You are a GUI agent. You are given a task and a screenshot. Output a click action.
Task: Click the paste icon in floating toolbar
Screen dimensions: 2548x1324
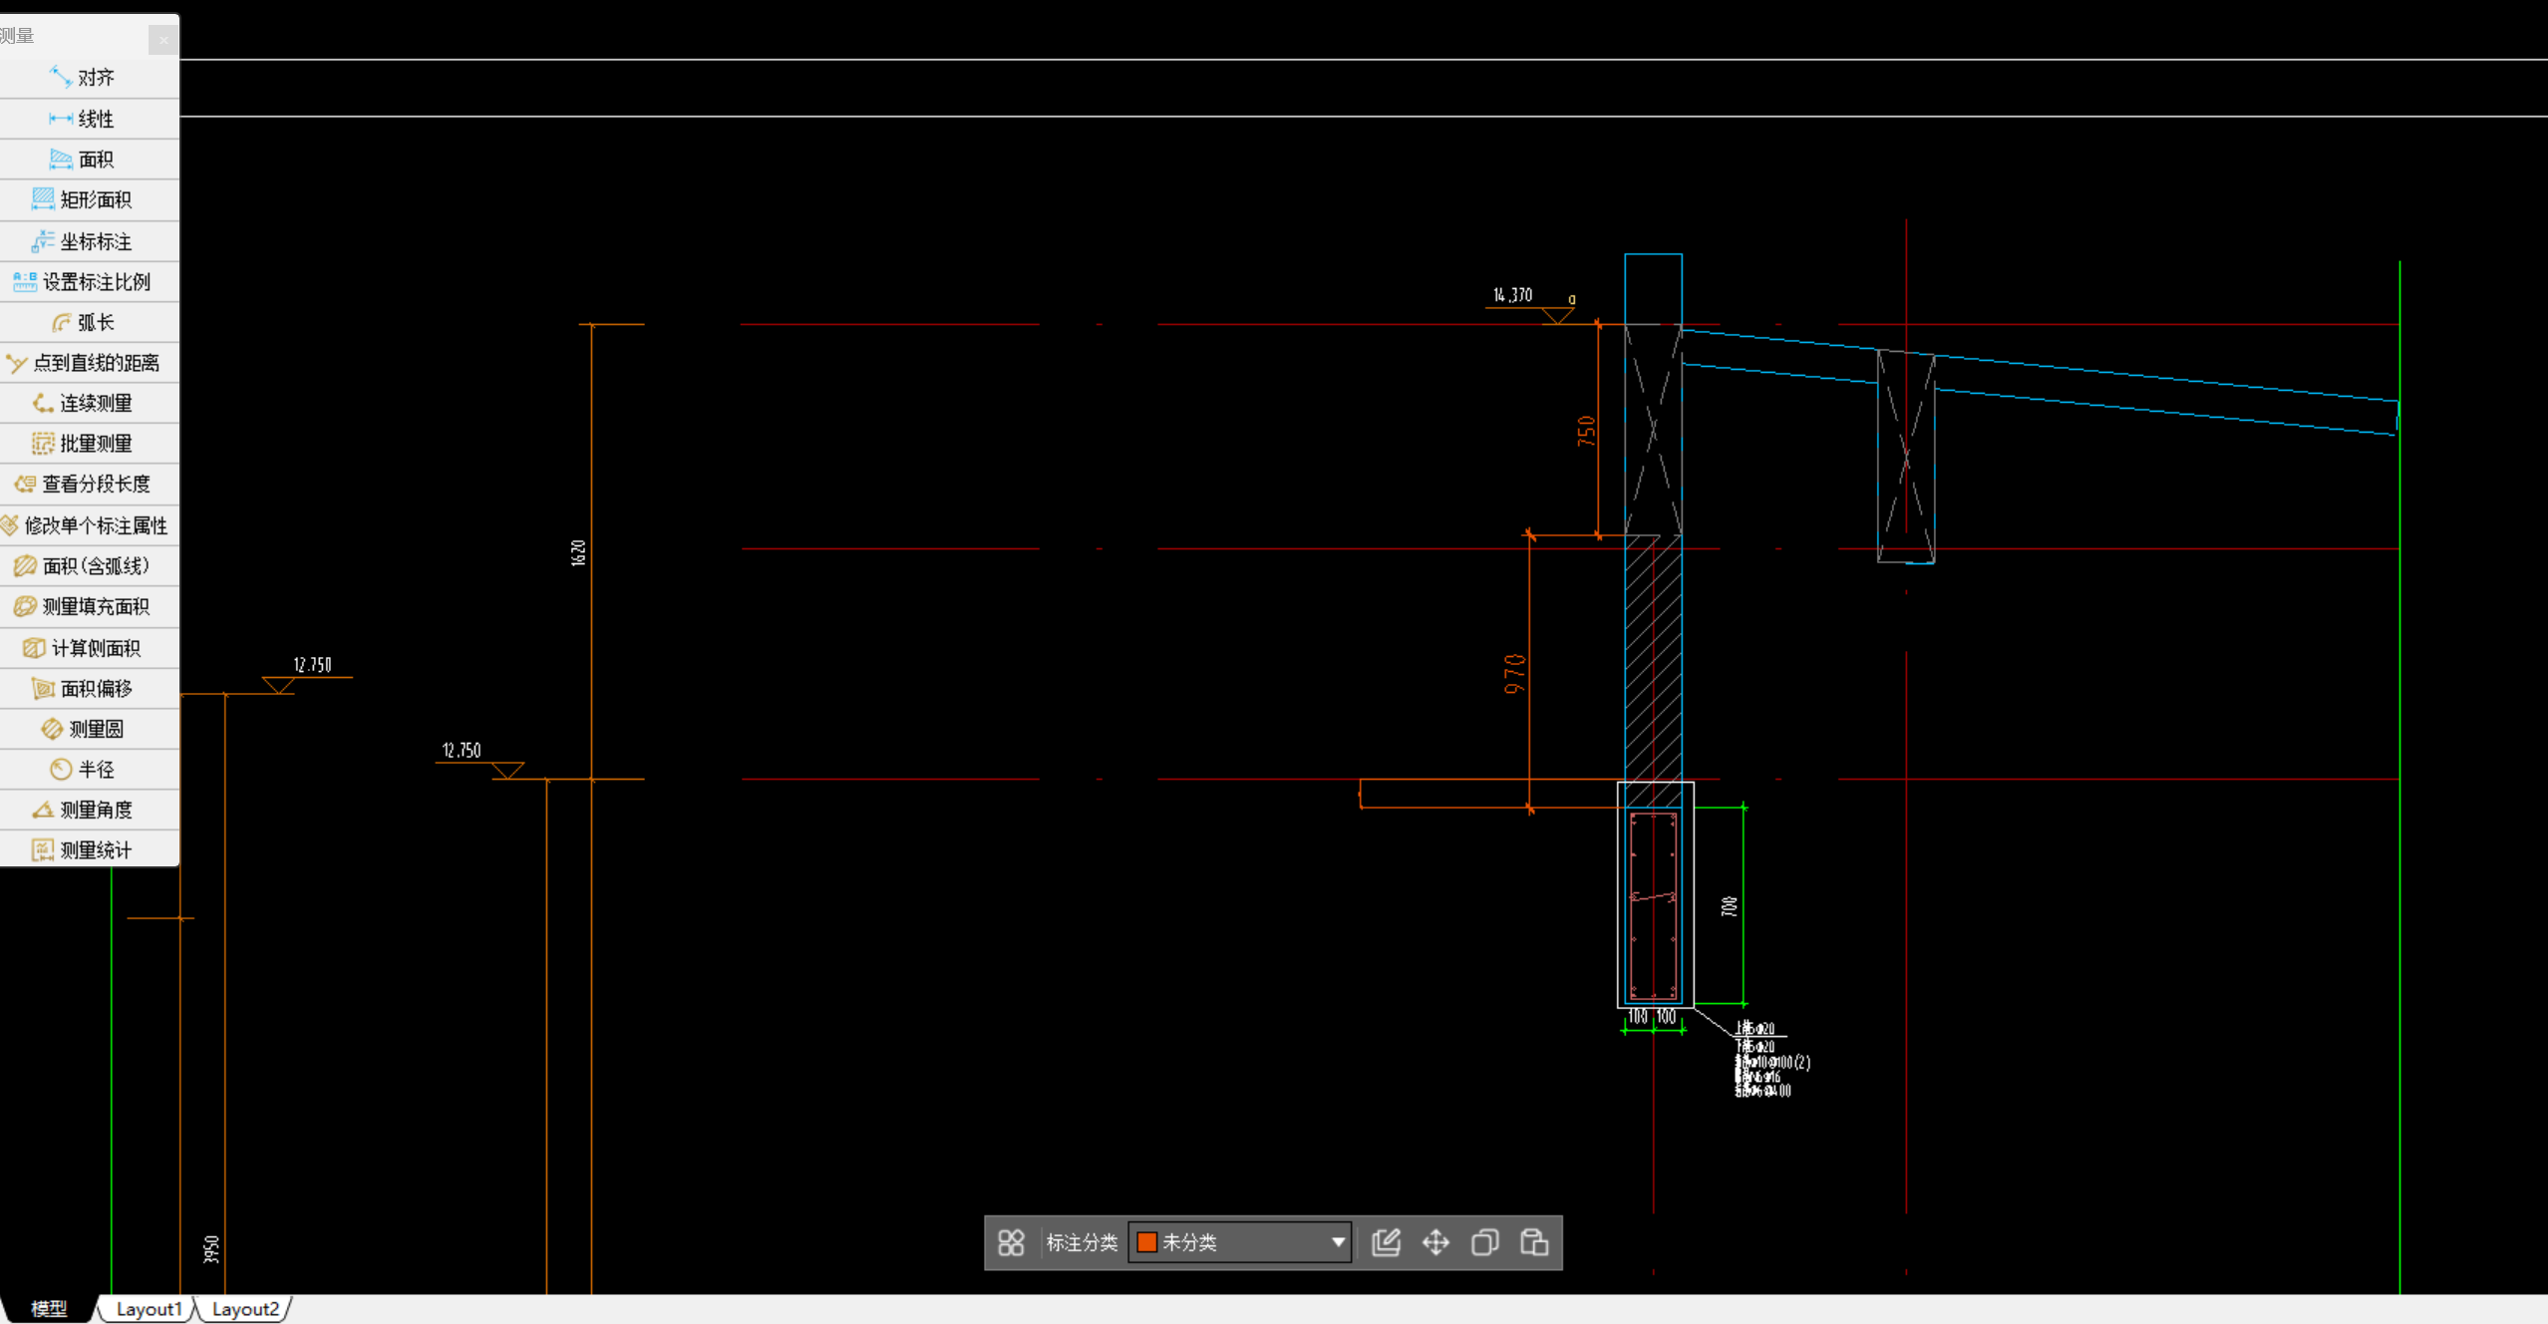(x=1534, y=1242)
